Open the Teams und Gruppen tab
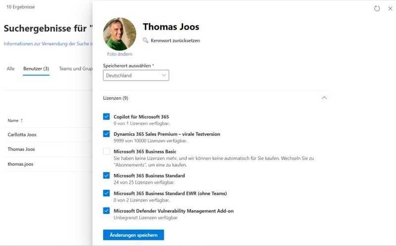 76,69
